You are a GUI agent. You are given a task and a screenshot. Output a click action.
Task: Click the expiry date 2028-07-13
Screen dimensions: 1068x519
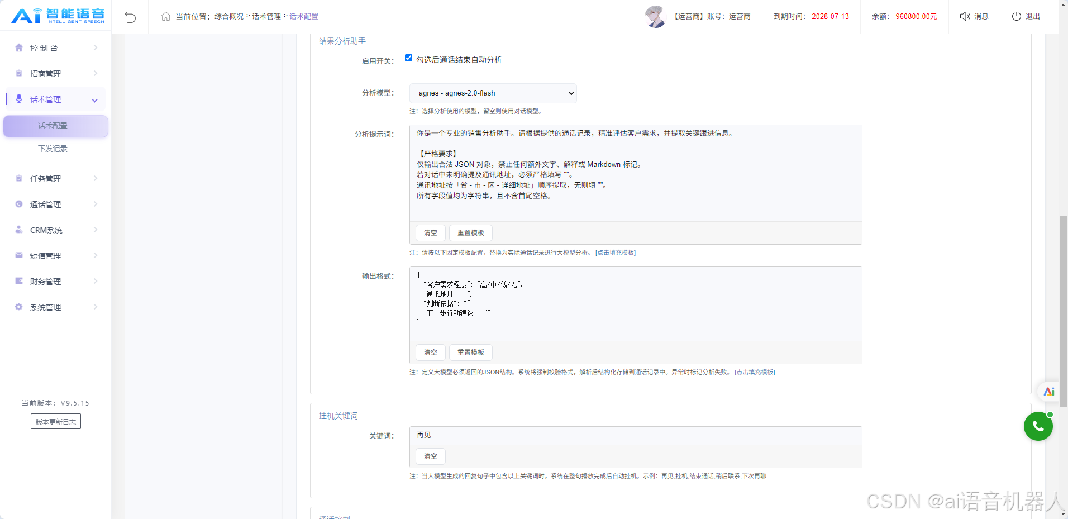(830, 16)
